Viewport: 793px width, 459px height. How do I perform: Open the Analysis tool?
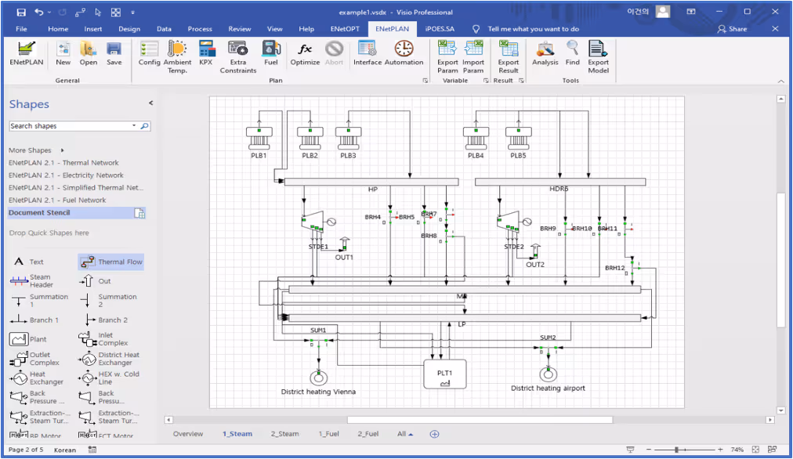point(545,53)
